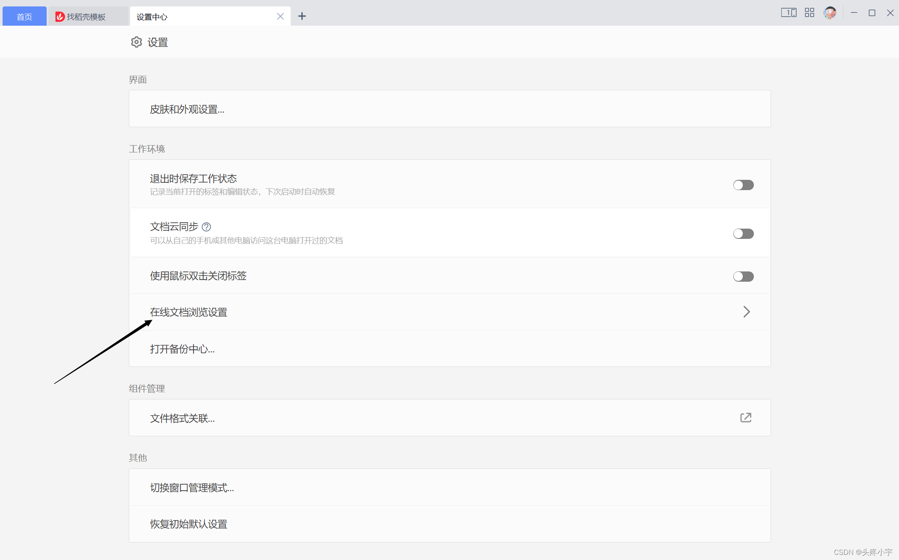Open 皮肤和外观设置
899x560 pixels.
[x=187, y=109]
